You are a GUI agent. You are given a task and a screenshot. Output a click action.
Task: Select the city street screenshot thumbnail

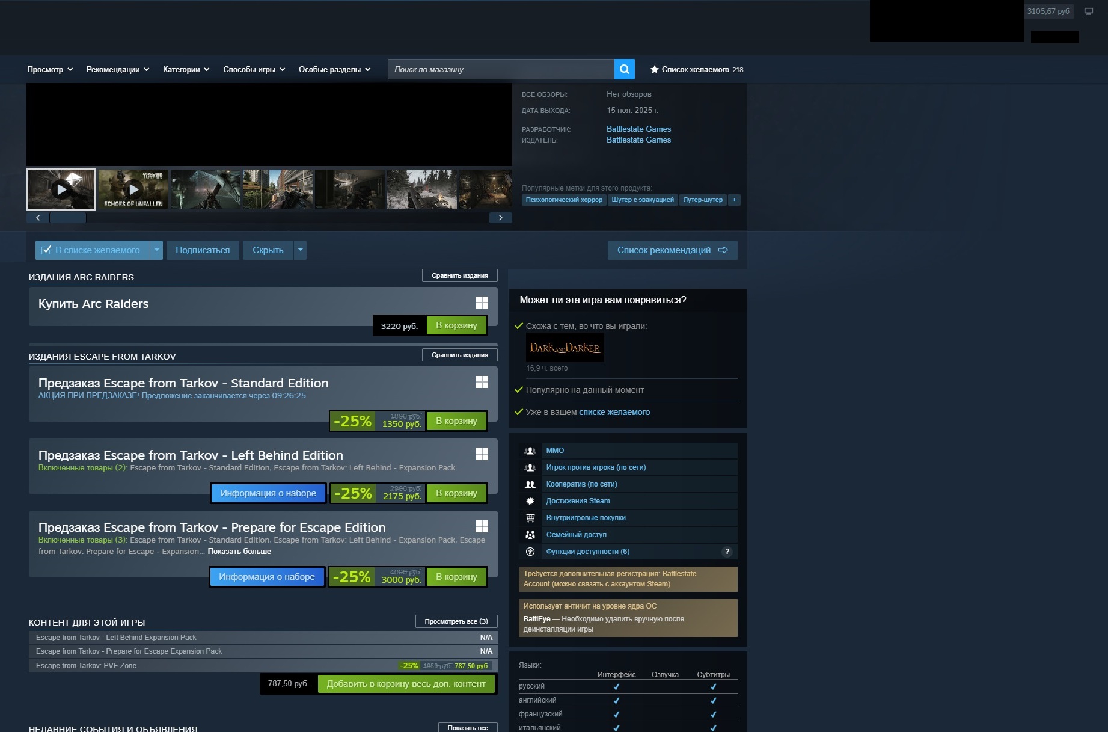pos(278,189)
